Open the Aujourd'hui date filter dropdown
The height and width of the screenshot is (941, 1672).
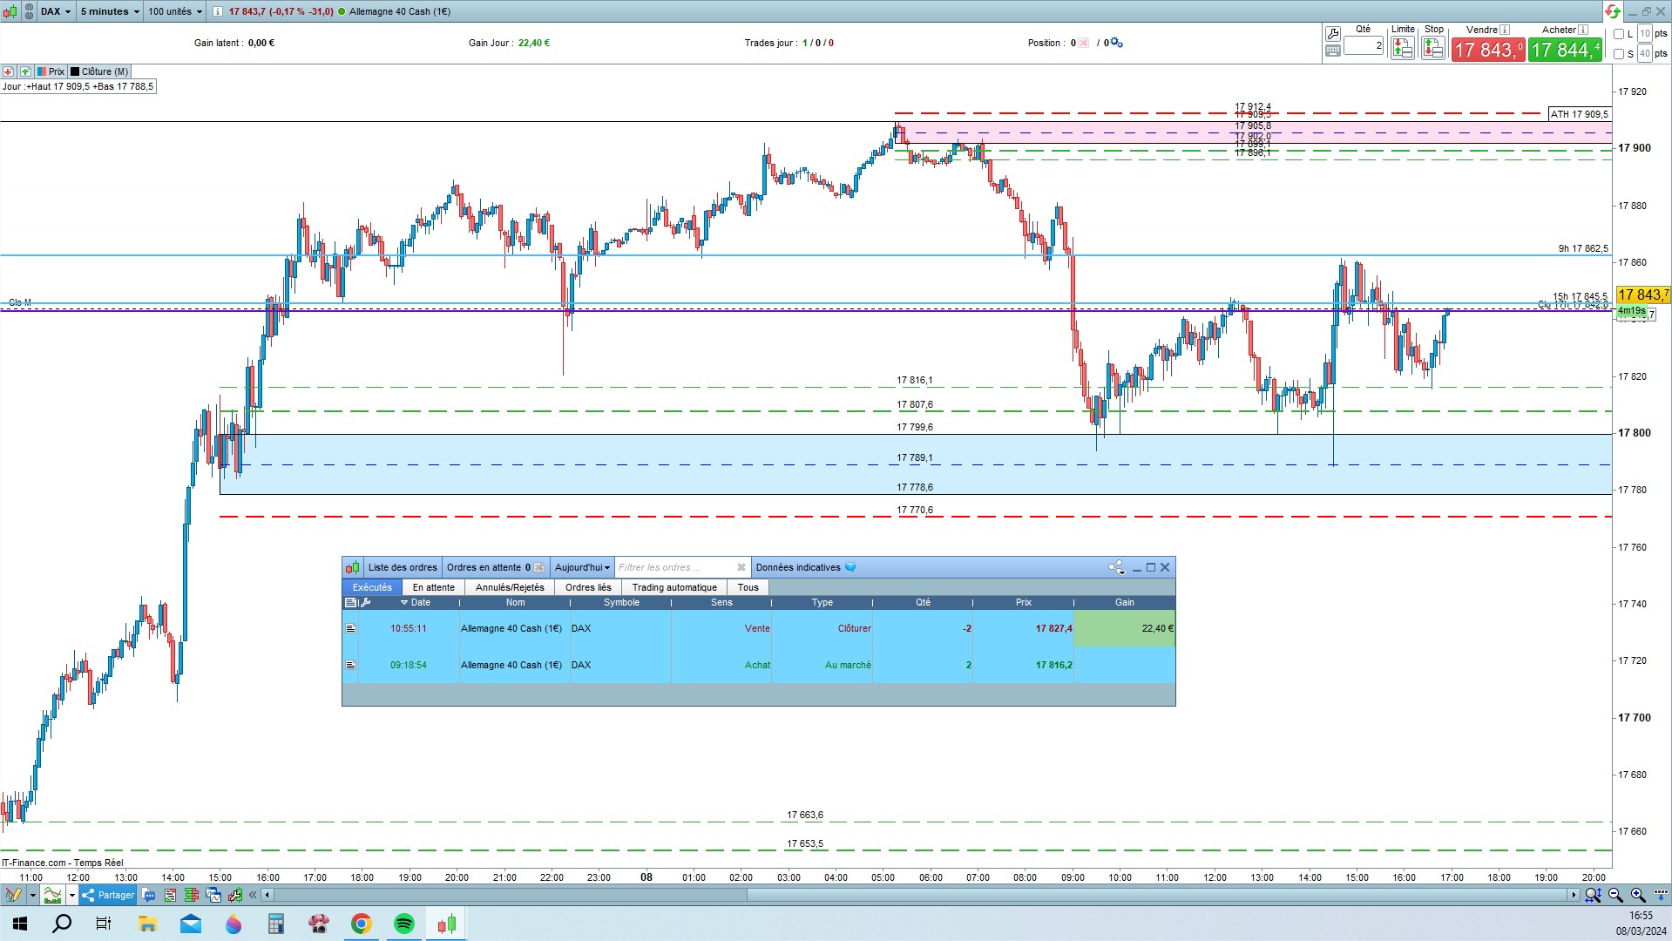click(x=582, y=567)
